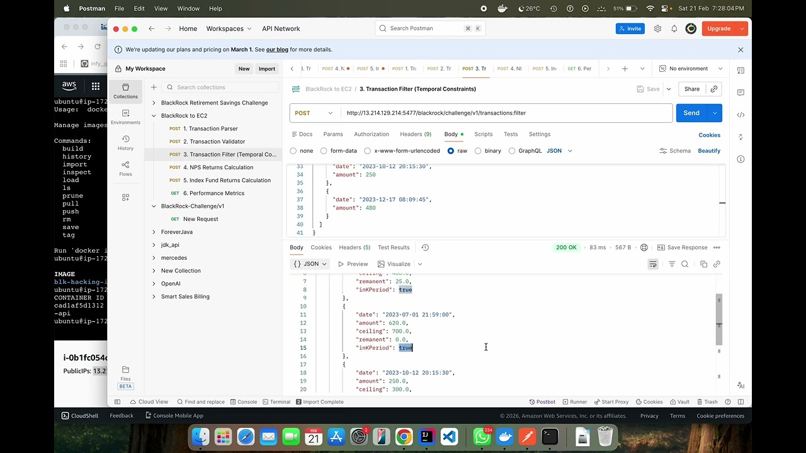The width and height of the screenshot is (806, 453).
Task: Open Runner in the footer
Action: tap(574, 401)
